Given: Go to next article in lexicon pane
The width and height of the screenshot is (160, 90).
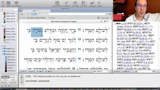Looking at the screenshot, I should (x=119, y=71).
